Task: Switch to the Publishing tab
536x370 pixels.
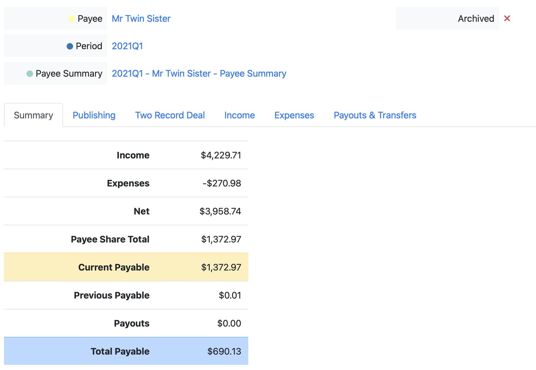Action: (94, 115)
